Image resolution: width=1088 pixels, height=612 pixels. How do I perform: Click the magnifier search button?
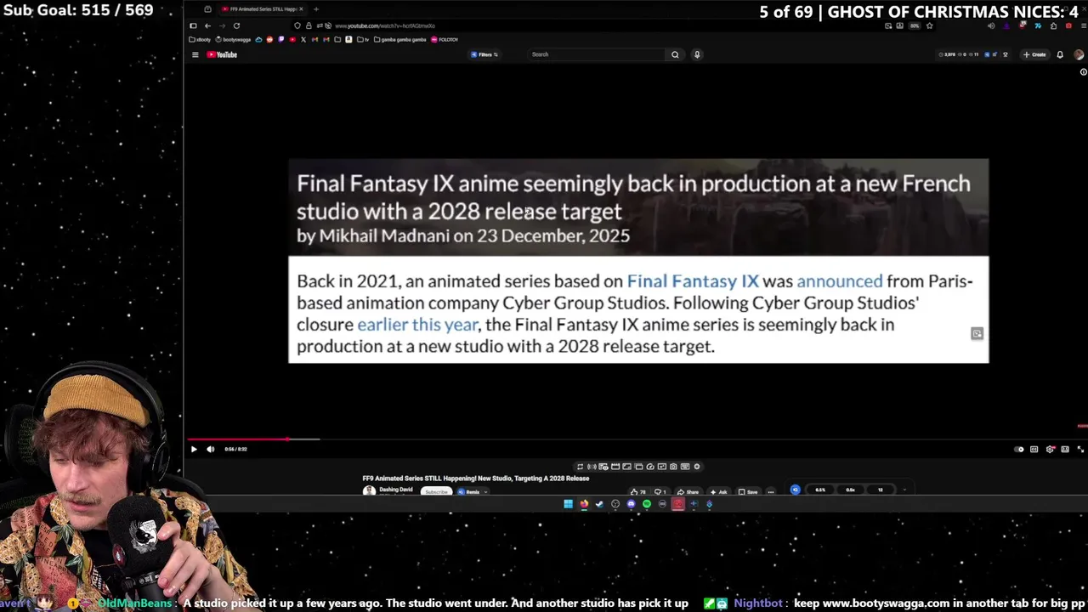(x=675, y=54)
